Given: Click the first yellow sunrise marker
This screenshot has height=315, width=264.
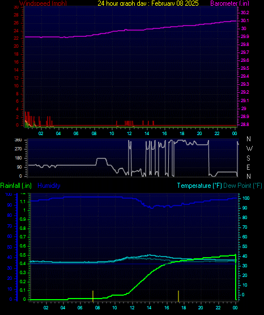Looking at the screenshot, I should 93,296.
